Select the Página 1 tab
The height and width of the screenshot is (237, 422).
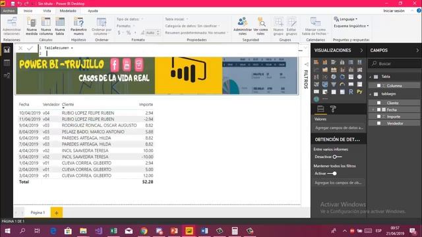[x=38, y=213]
